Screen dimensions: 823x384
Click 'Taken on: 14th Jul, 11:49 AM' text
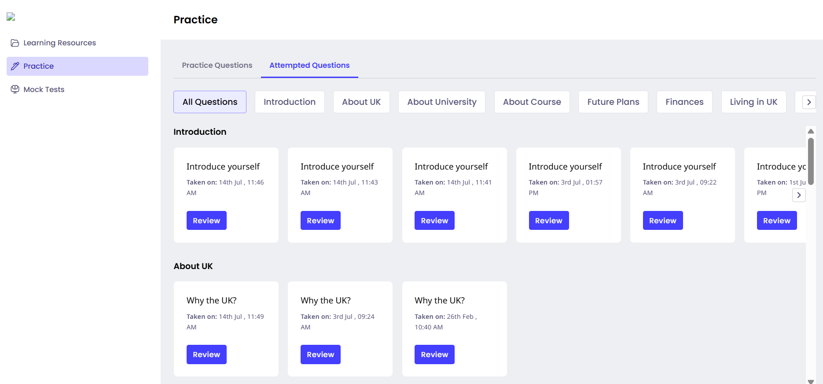[225, 322]
